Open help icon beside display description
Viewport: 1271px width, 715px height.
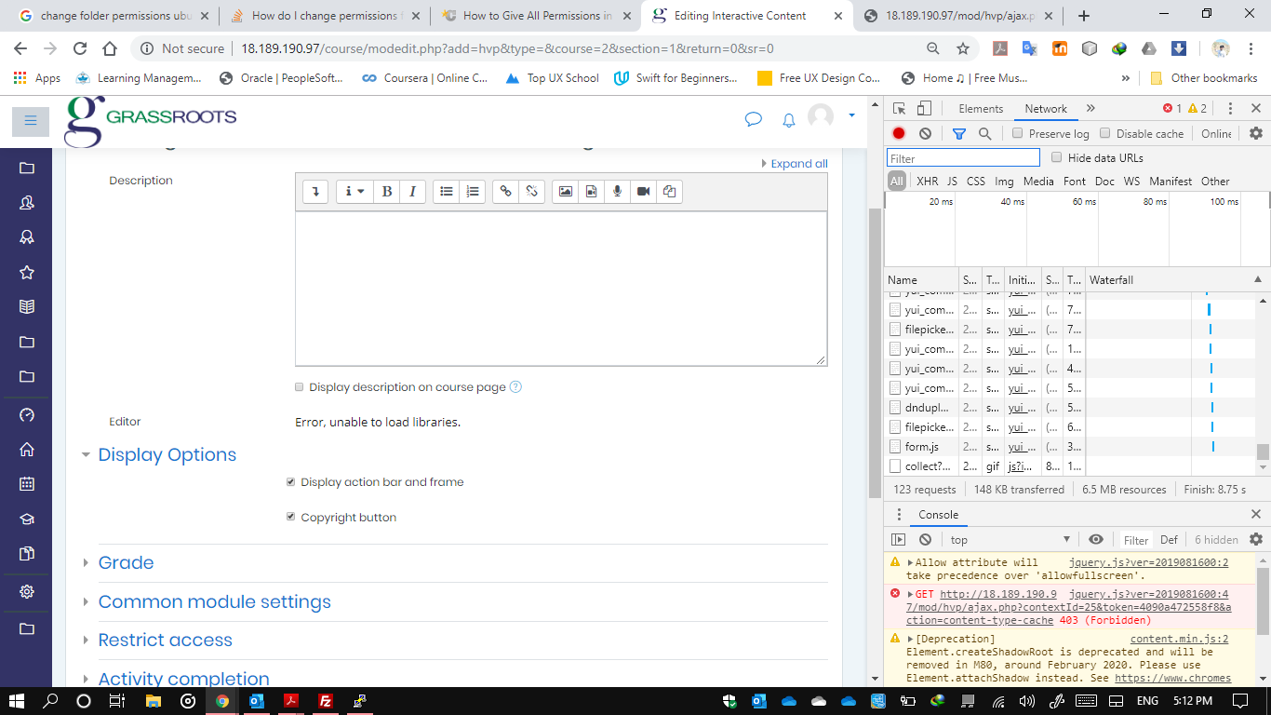point(516,387)
